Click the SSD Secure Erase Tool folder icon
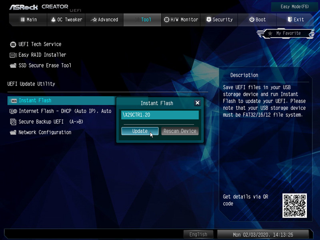The height and width of the screenshot is (240, 320). 13,66
